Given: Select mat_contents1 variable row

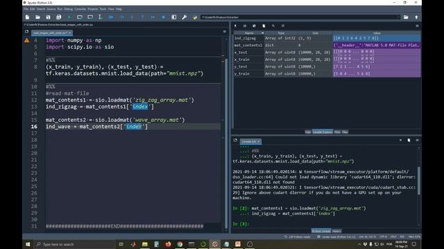Looking at the screenshot, I should [x=327, y=45].
